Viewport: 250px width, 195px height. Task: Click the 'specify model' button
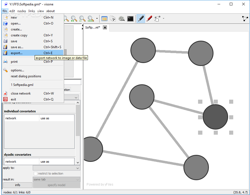click(57, 185)
